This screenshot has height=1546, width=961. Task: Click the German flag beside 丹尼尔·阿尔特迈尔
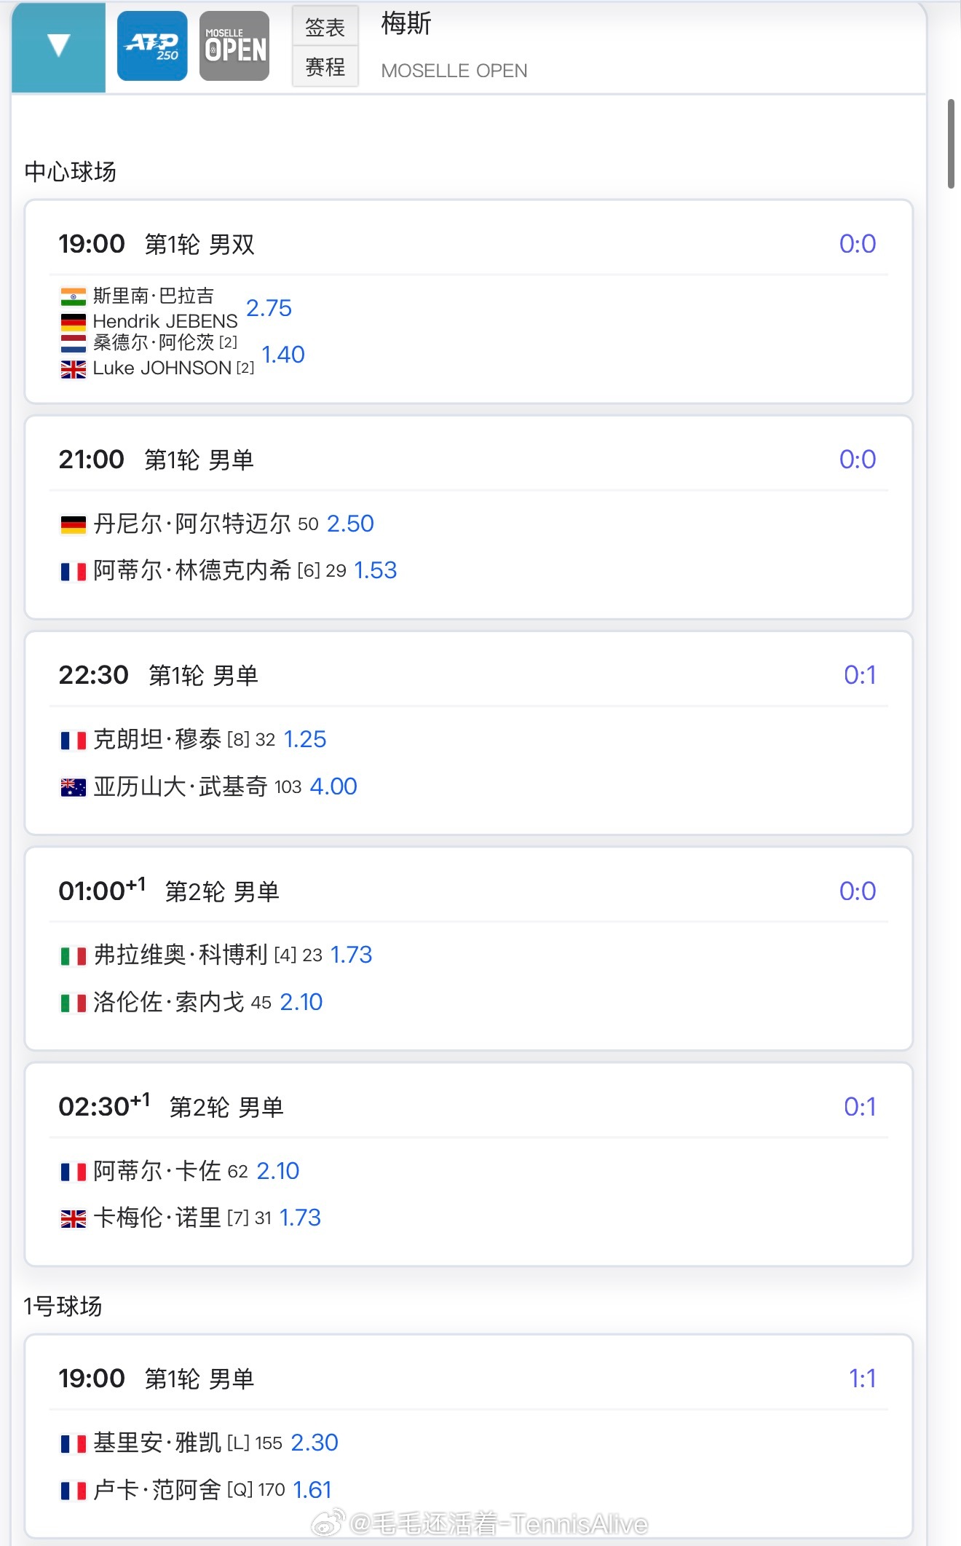[73, 524]
